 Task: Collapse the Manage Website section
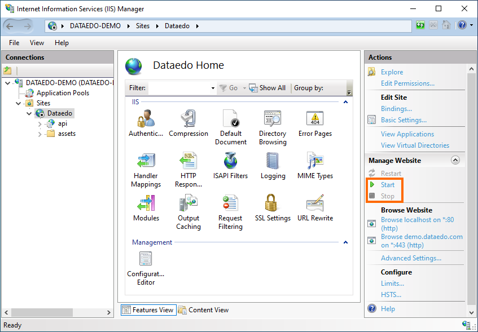tap(455, 161)
